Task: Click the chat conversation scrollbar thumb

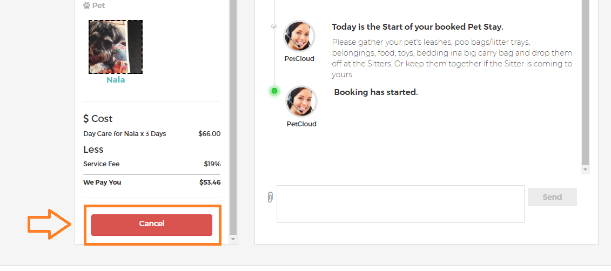Action: coord(585,83)
